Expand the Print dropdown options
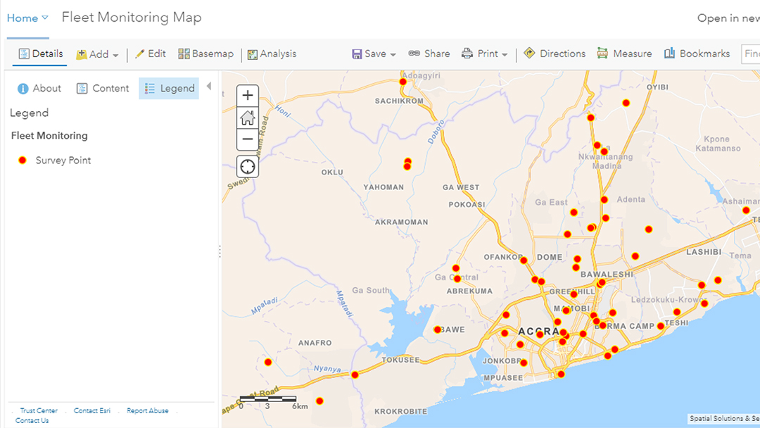This screenshot has width=760, height=428. 485,54
